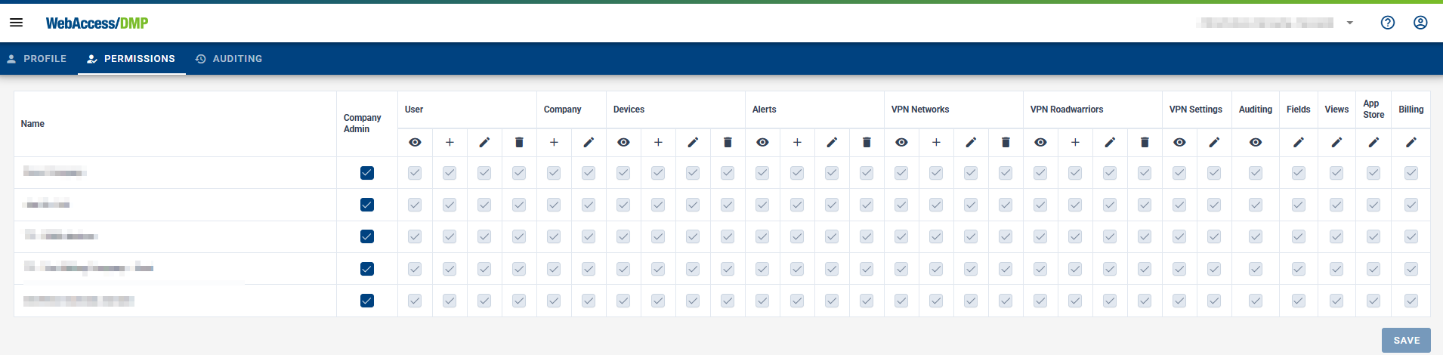Click the WebAccess/DMP logo
The height and width of the screenshot is (355, 1443).
pos(97,23)
